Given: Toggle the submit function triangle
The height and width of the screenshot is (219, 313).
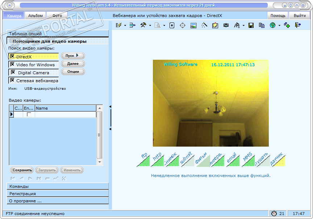Looking at the screenshot, I should click(189, 161).
